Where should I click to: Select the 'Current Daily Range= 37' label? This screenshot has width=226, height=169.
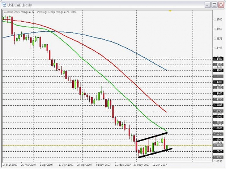click(19, 12)
